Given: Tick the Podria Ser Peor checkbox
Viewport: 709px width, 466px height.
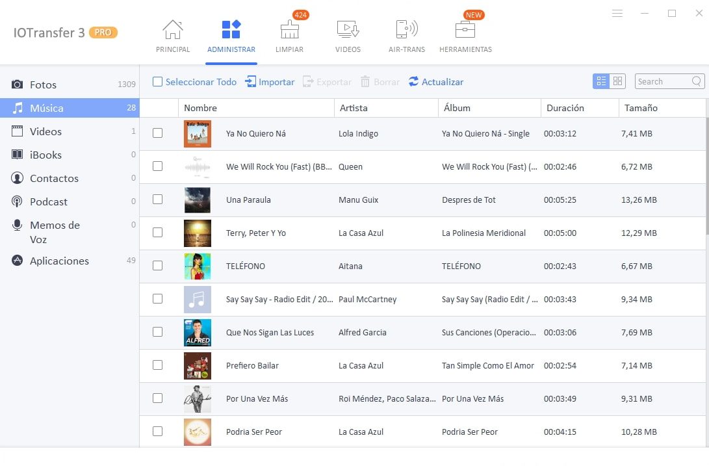Looking at the screenshot, I should [157, 431].
